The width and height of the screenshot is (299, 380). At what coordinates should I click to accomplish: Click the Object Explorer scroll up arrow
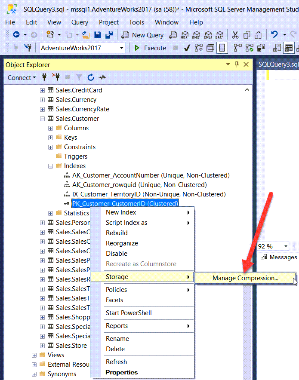[247, 90]
